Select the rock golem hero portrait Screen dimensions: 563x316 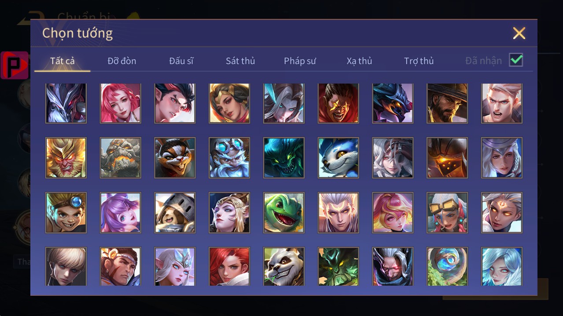121,158
